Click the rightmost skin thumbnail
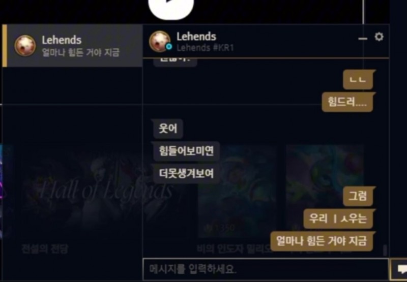This screenshot has height=282, width=407. (x=325, y=191)
